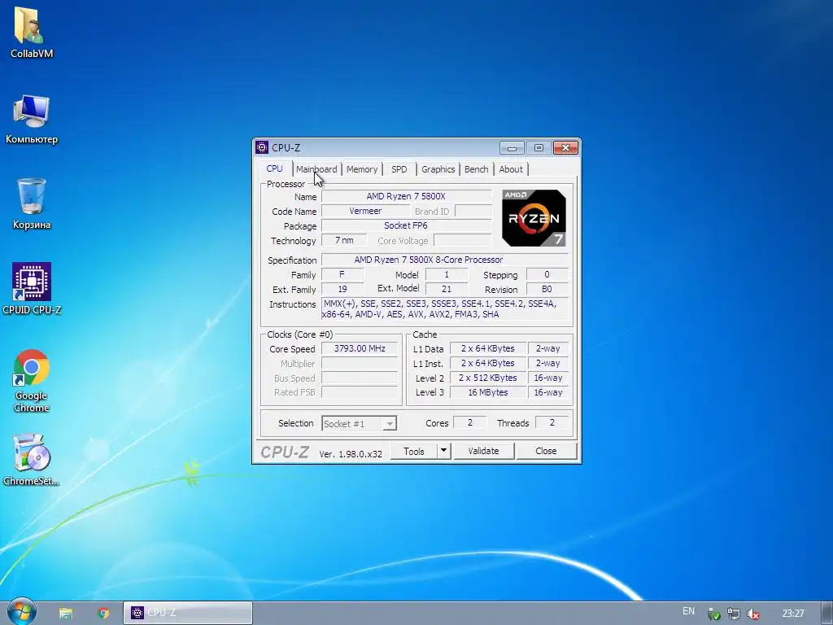Click the Close button in CPU-Z
This screenshot has width=833, height=625.
coord(546,451)
